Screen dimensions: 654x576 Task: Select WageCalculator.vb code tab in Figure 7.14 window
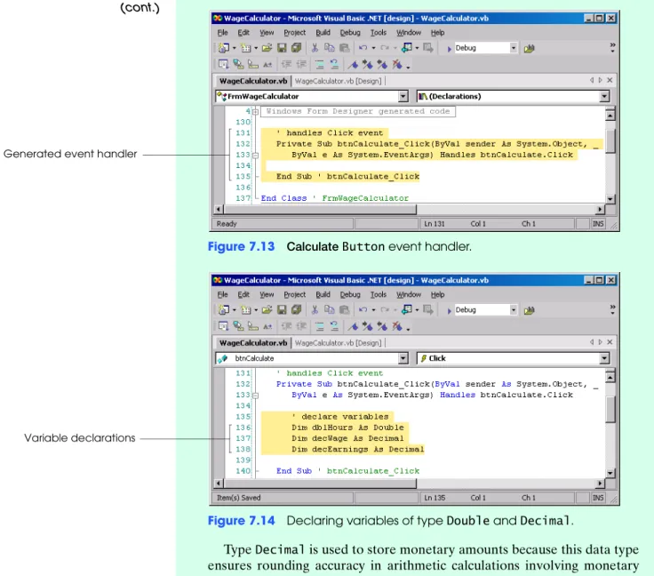point(253,343)
